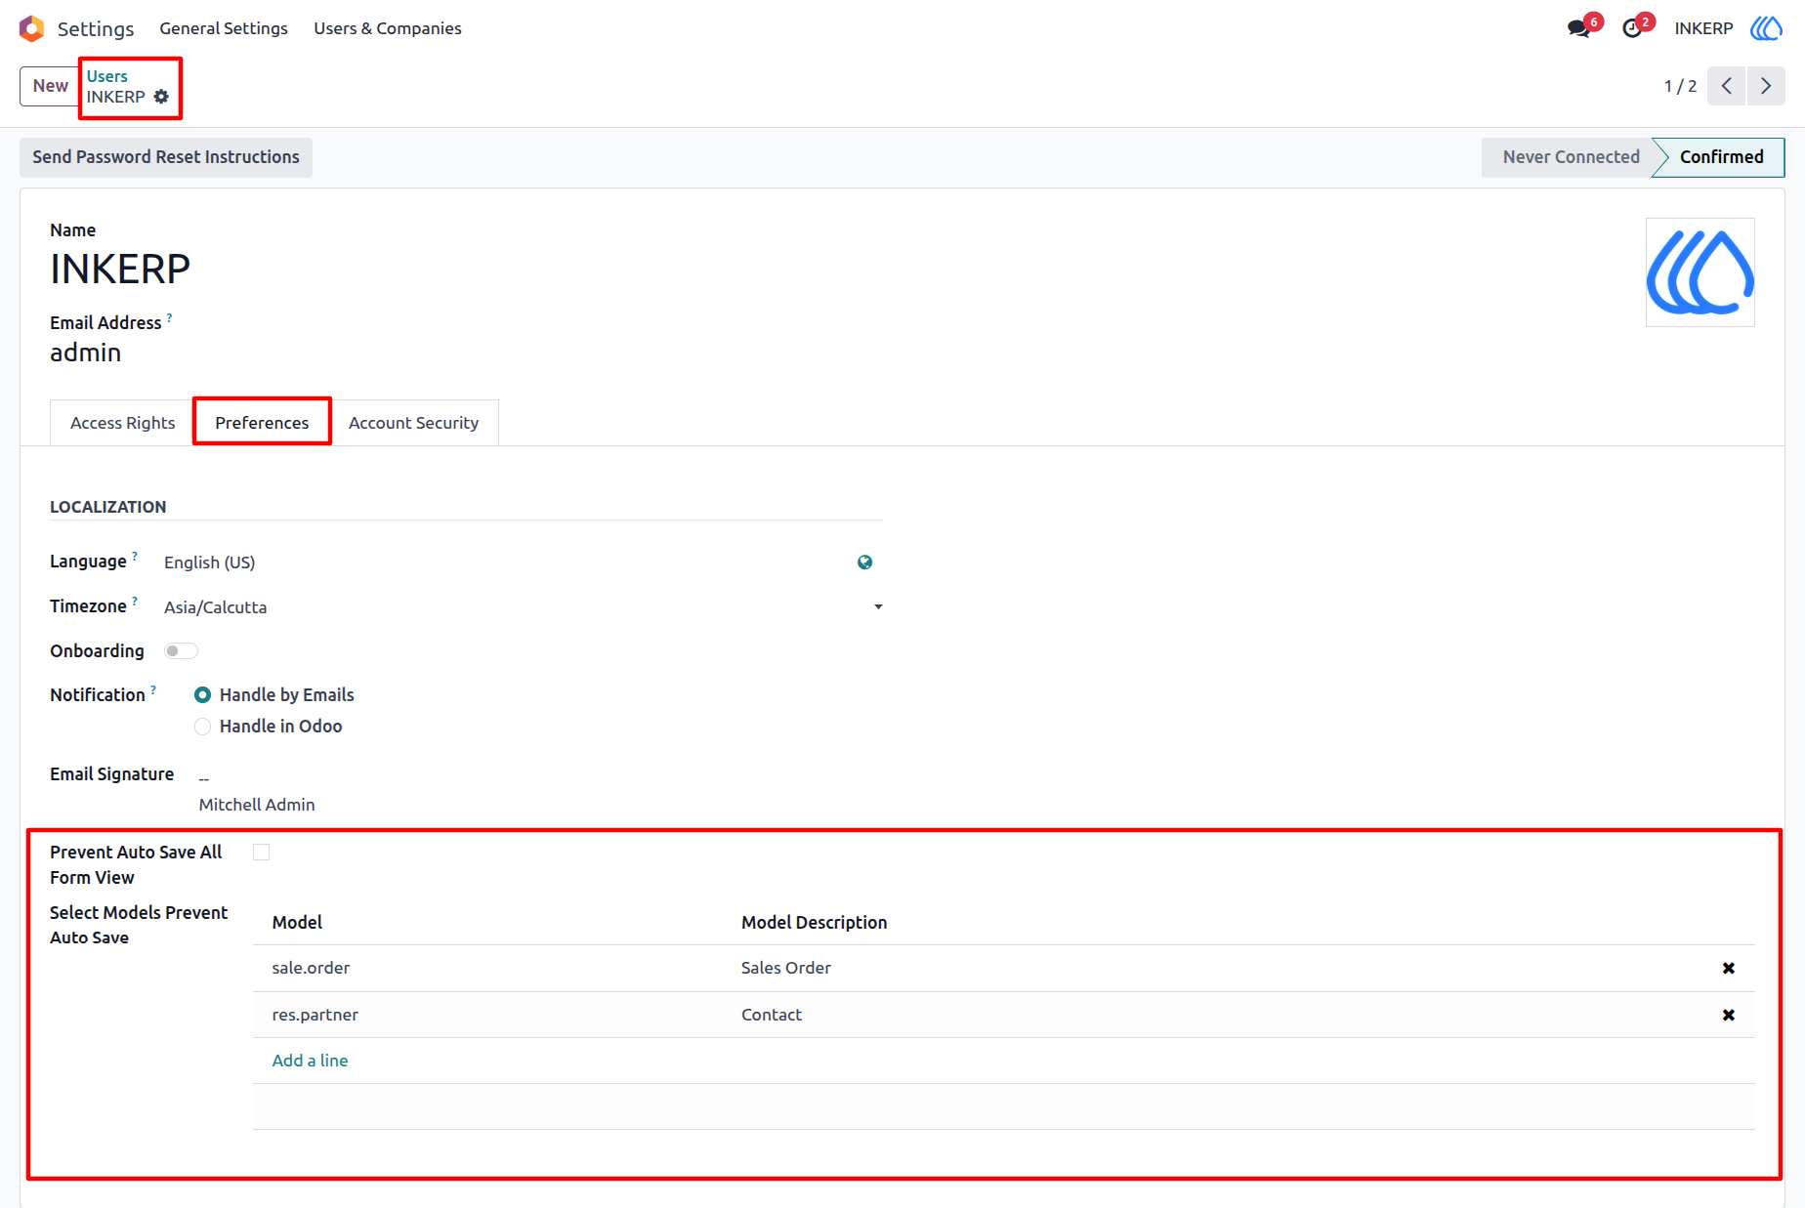Click the Name field INKERP
Viewport: 1805px width, 1208px height.
(x=120, y=270)
